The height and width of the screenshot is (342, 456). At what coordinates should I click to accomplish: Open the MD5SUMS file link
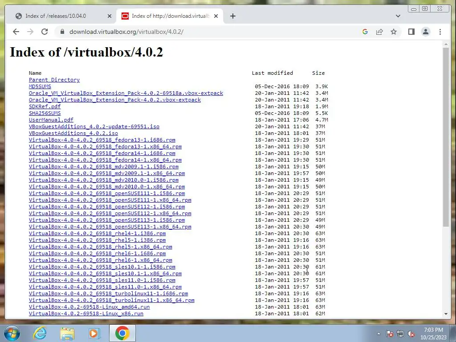[x=40, y=86]
